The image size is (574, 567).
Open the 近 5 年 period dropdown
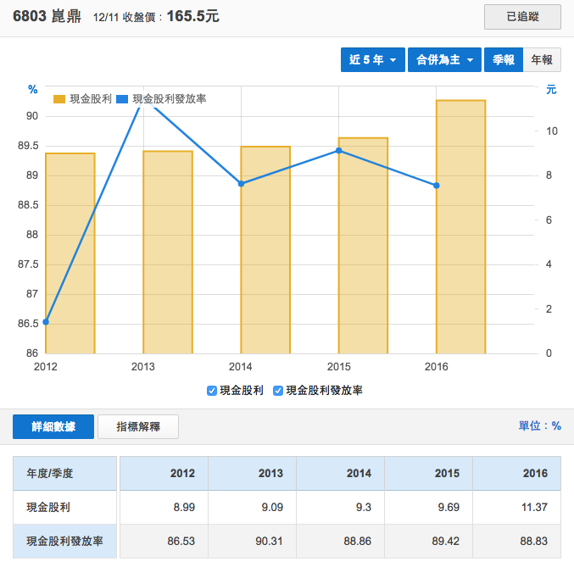371,59
